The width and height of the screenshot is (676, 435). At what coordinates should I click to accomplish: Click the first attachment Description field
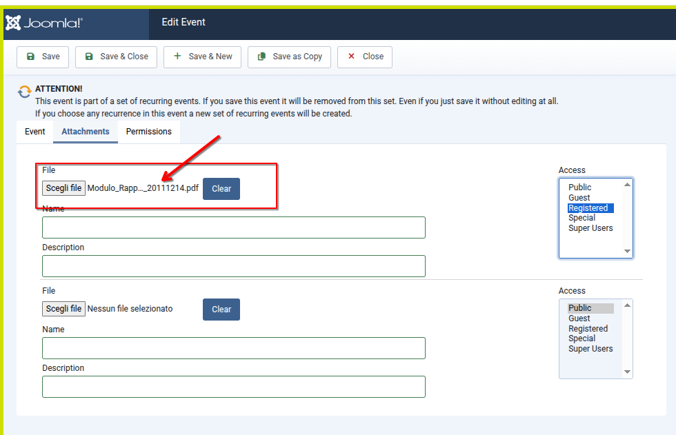[233, 266]
